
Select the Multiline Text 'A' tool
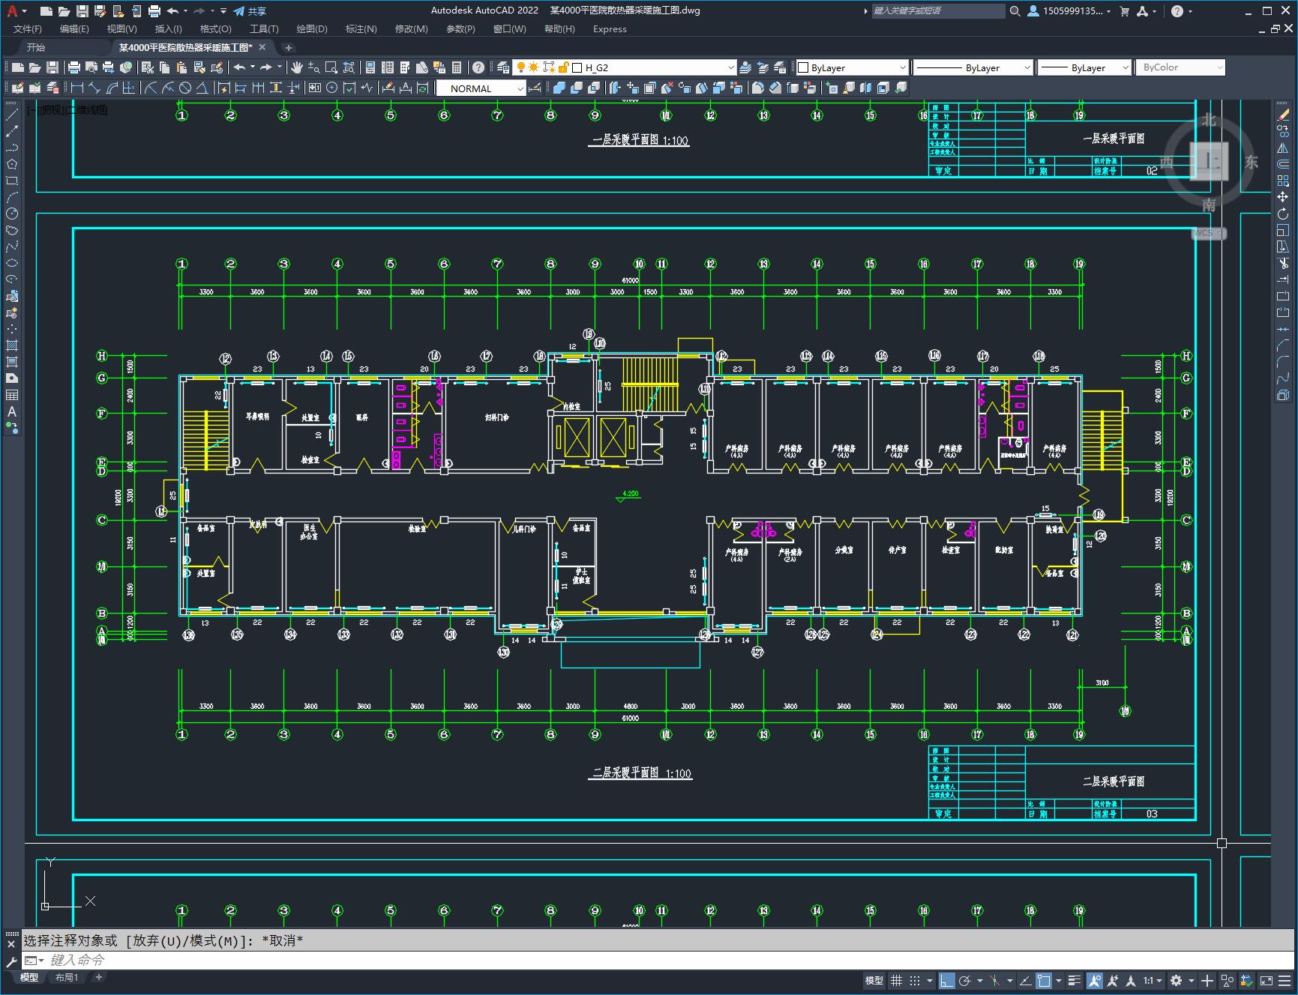[12, 411]
